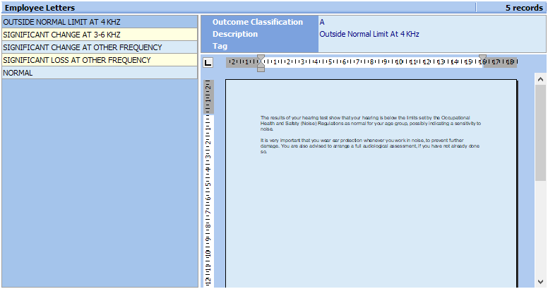Click the Outcome Classification value A
Image resolution: width=548 pixels, height=289 pixels.
tap(322, 22)
